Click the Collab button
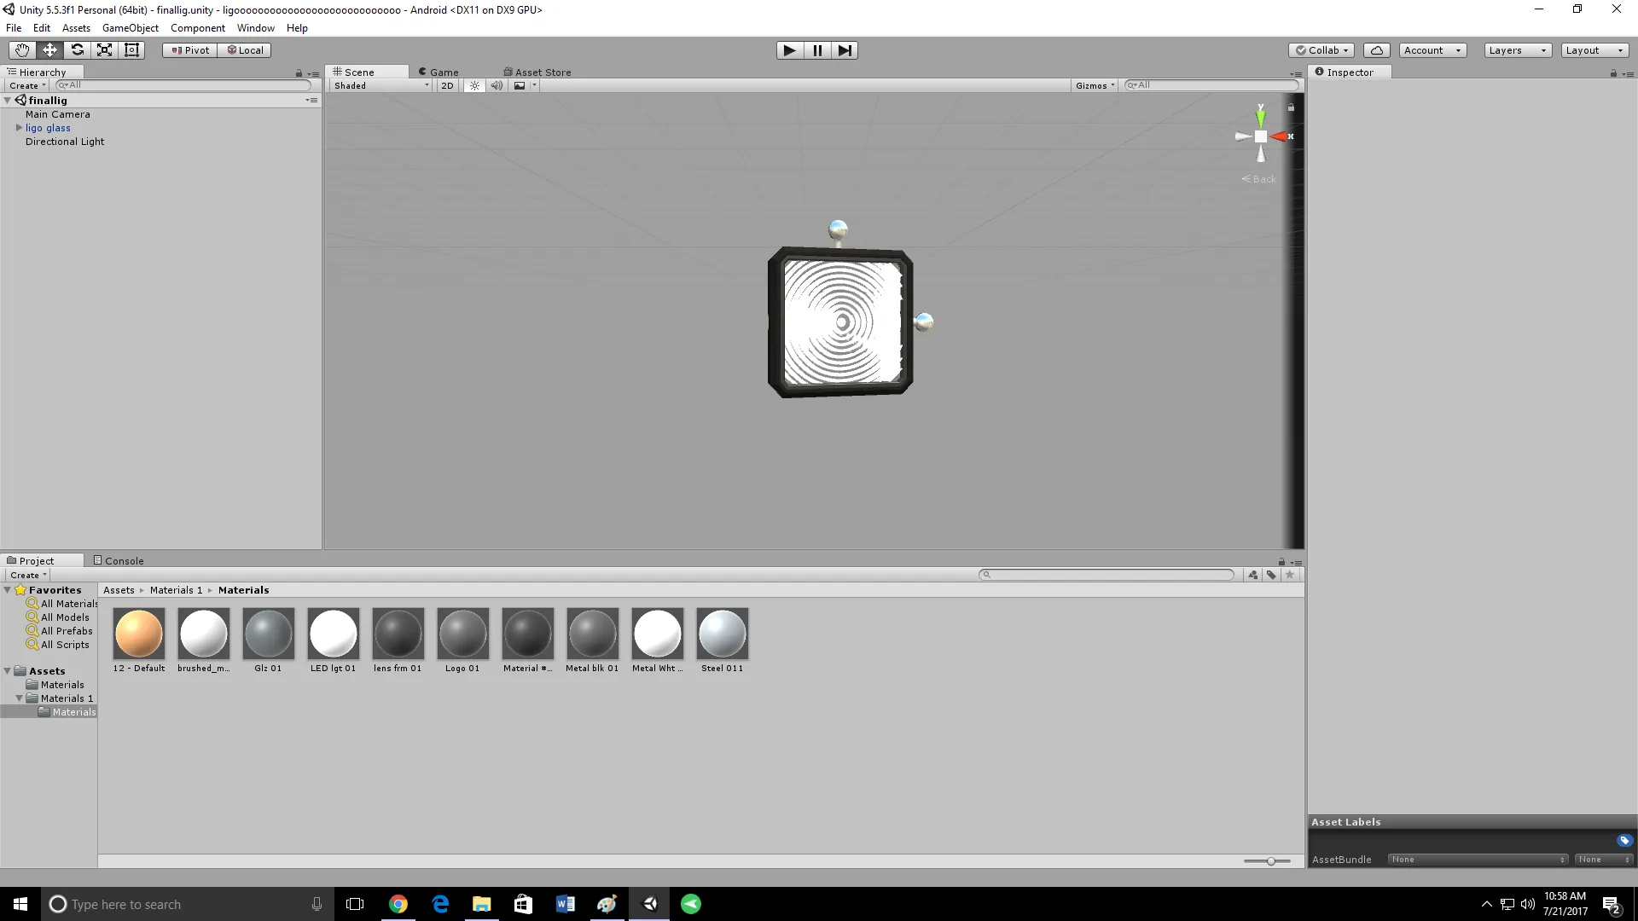 [1321, 50]
